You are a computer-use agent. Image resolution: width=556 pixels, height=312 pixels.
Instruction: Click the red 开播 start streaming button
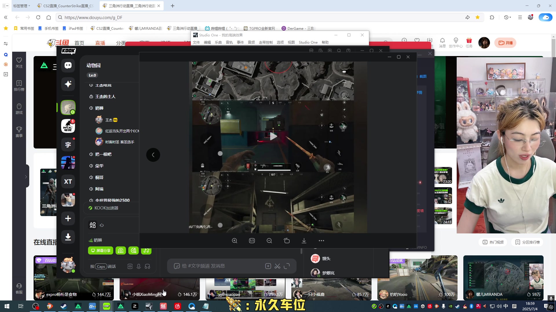coord(505,43)
